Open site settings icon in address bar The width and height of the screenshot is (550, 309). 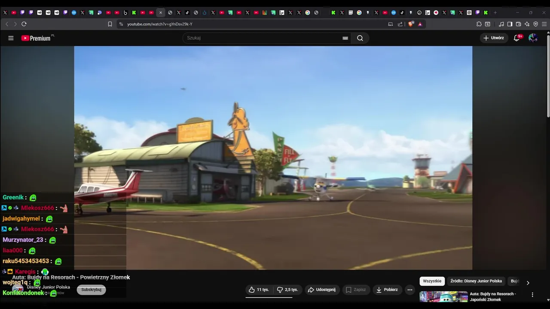121,24
